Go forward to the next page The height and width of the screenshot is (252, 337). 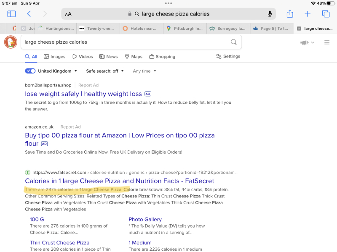click(x=45, y=14)
